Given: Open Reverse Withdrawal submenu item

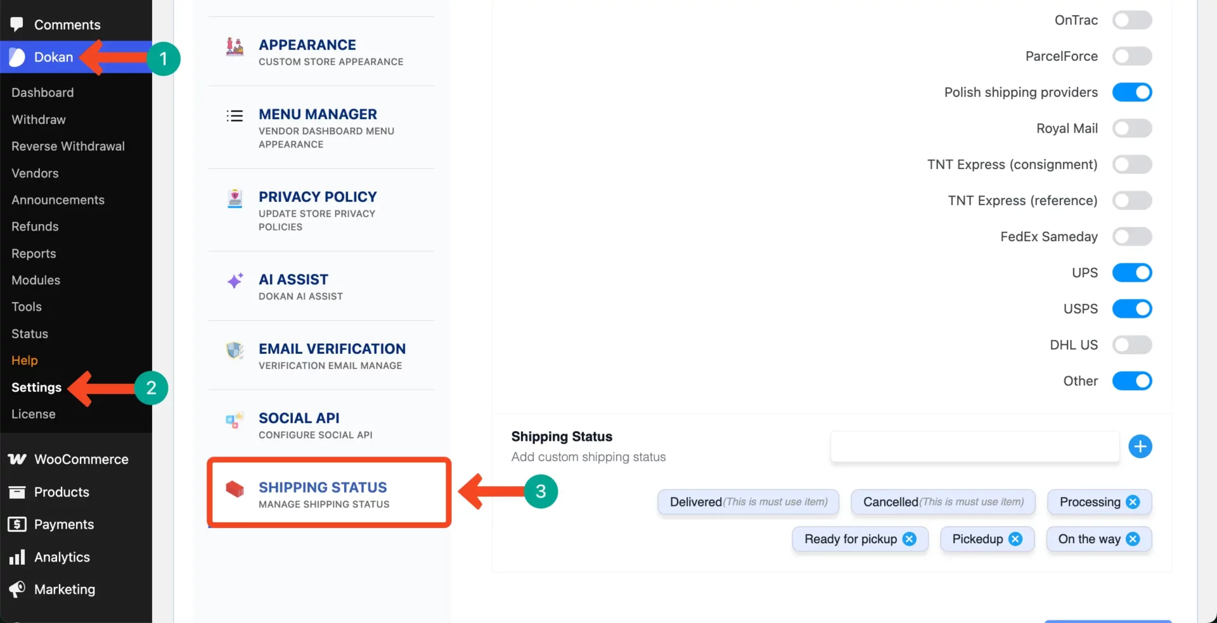Looking at the screenshot, I should tap(68, 146).
